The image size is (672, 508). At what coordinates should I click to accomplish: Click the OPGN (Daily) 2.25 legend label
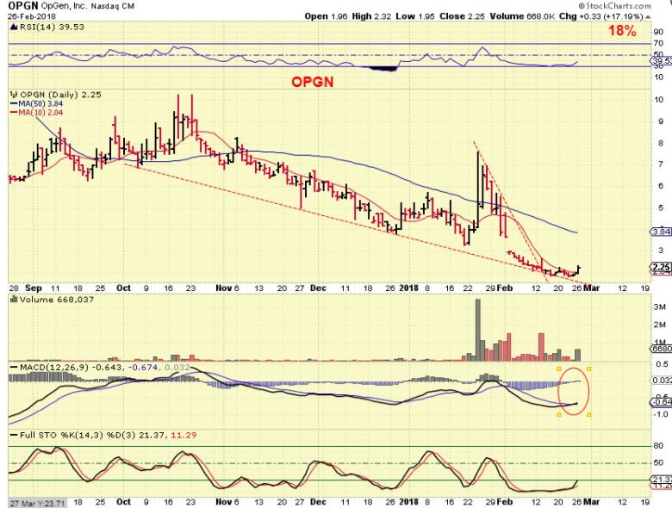61,94
